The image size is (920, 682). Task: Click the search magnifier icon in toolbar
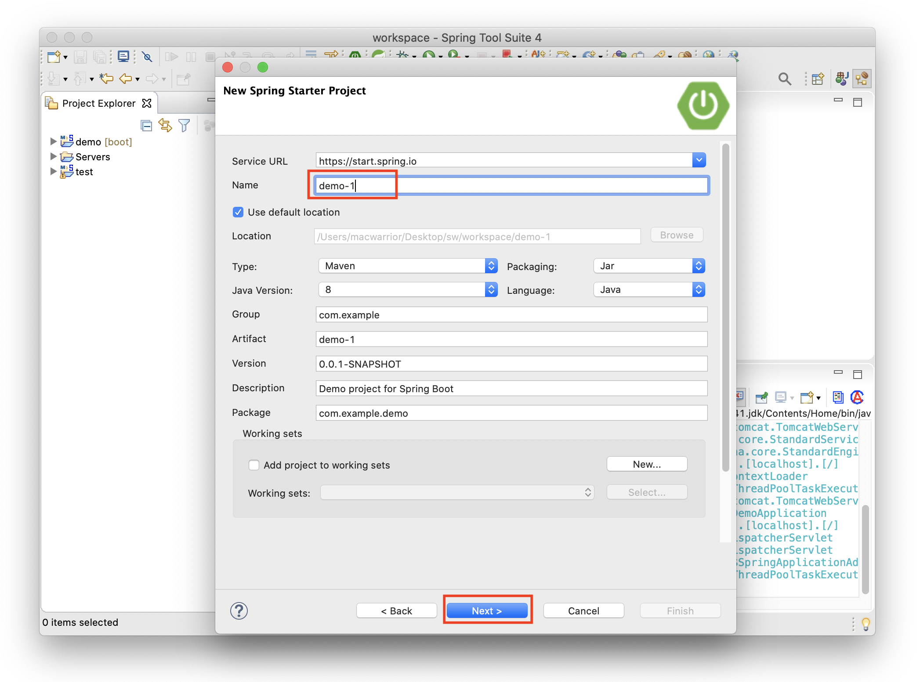(784, 79)
